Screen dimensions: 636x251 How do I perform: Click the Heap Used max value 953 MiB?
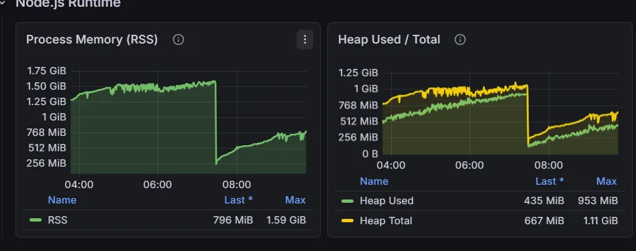[x=598, y=201]
